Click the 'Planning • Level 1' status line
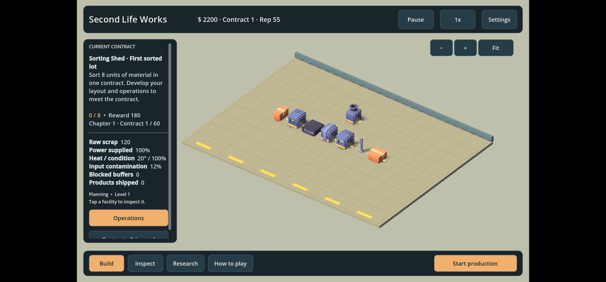Screen dimensions: 606x282 point(109,194)
